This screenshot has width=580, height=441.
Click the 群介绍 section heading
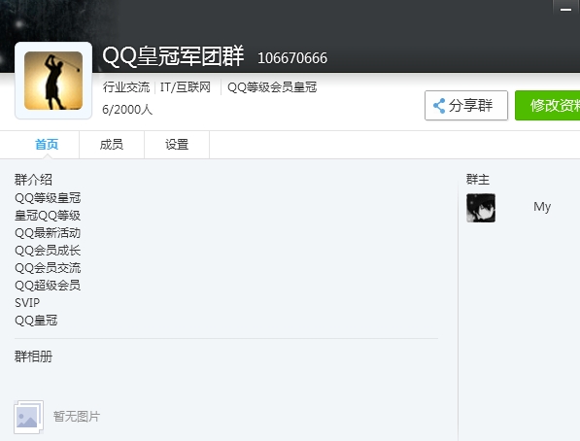[33, 180]
